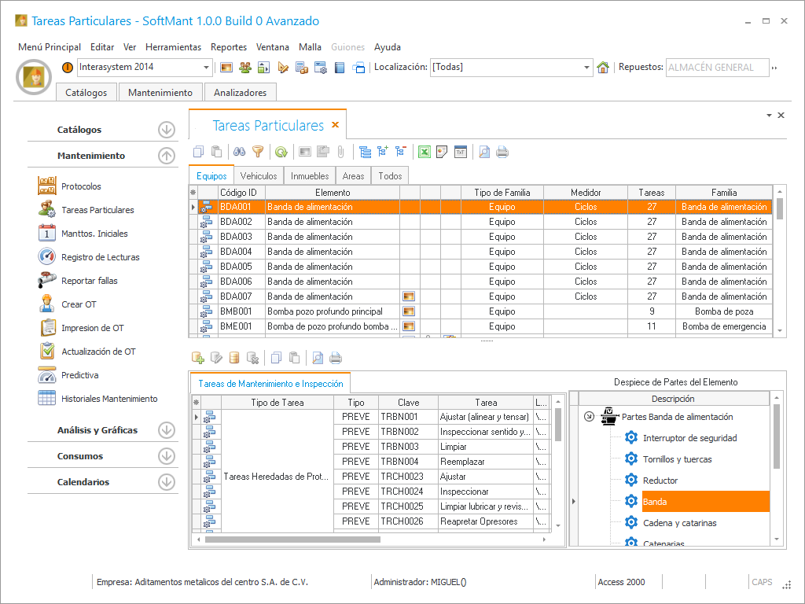The image size is (805, 604).
Task: Open Crear OT in the sidebar
Action: point(79,304)
